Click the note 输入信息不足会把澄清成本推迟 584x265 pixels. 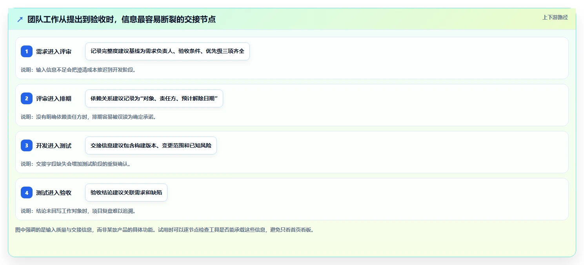tap(78, 70)
